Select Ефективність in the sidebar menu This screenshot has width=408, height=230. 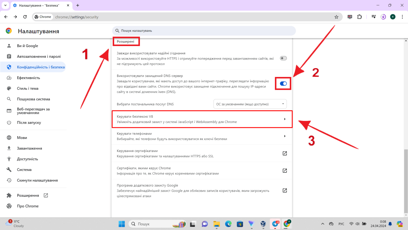28,77
